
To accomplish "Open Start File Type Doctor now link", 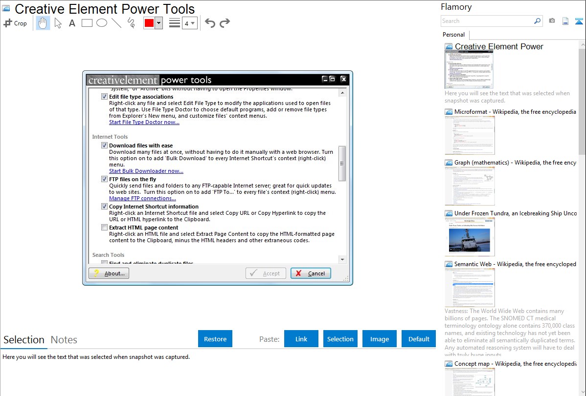I will click(x=144, y=122).
